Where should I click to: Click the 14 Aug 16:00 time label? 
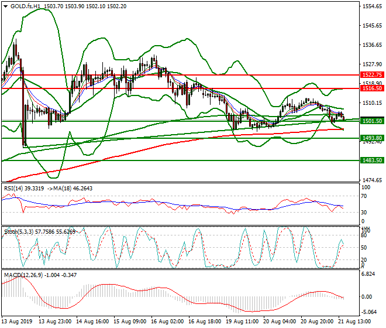pyautogui.click(x=92, y=322)
